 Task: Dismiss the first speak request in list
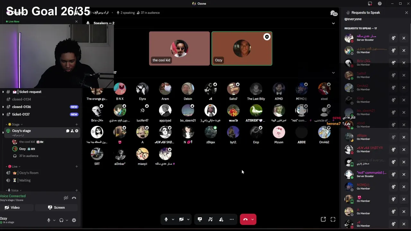(x=404, y=38)
